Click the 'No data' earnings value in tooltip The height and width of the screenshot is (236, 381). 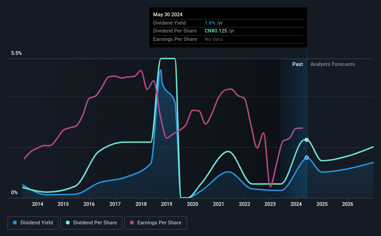pyautogui.click(x=213, y=39)
